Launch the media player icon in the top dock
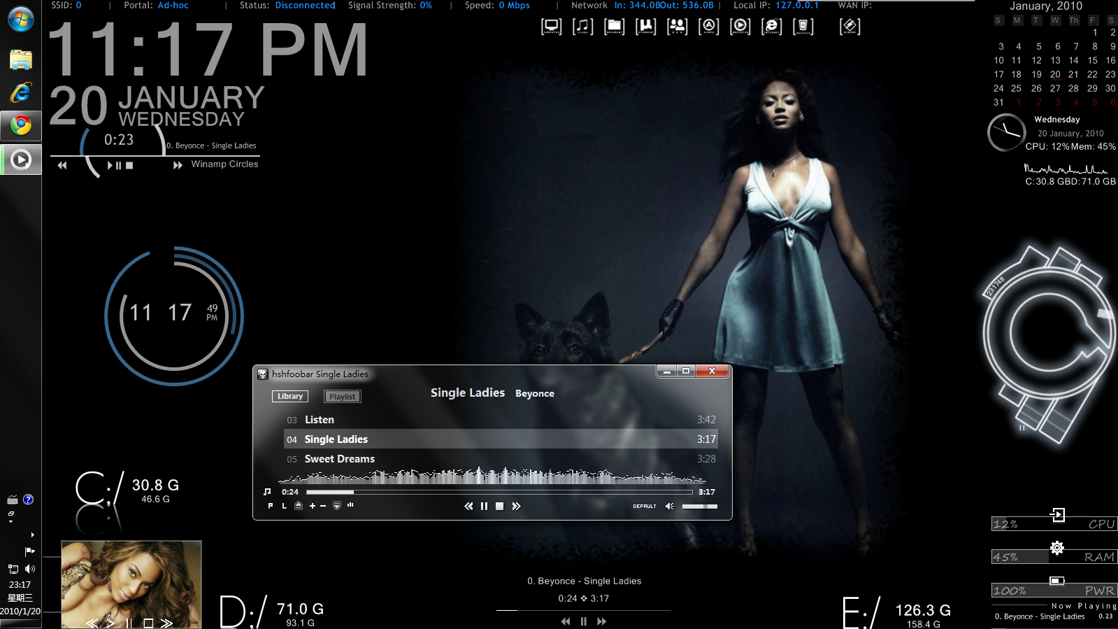 click(740, 27)
